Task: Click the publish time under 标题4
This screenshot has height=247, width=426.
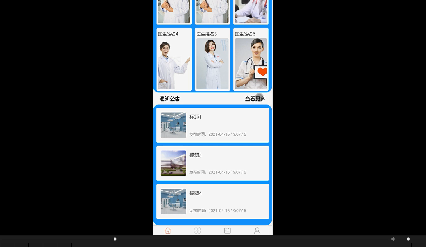Action: [217, 211]
